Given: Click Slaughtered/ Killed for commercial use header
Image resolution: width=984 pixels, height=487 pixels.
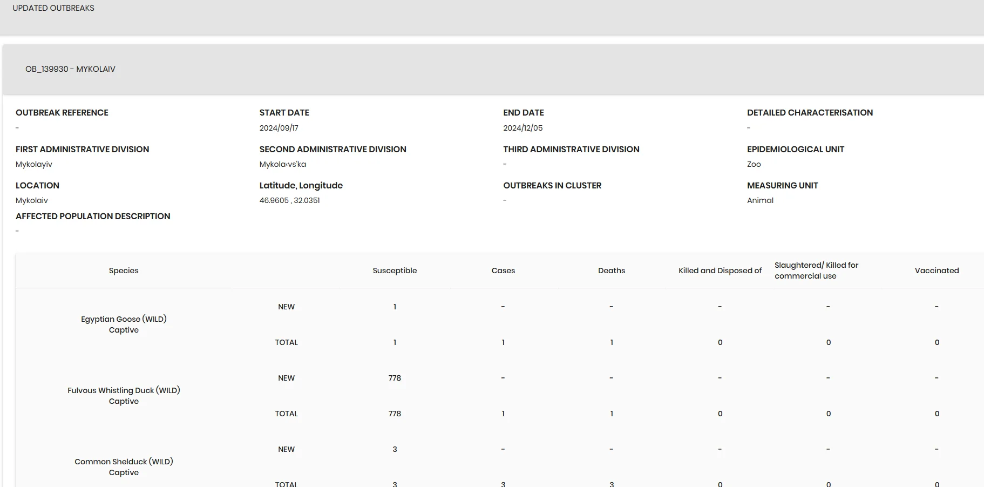Looking at the screenshot, I should [x=817, y=270].
